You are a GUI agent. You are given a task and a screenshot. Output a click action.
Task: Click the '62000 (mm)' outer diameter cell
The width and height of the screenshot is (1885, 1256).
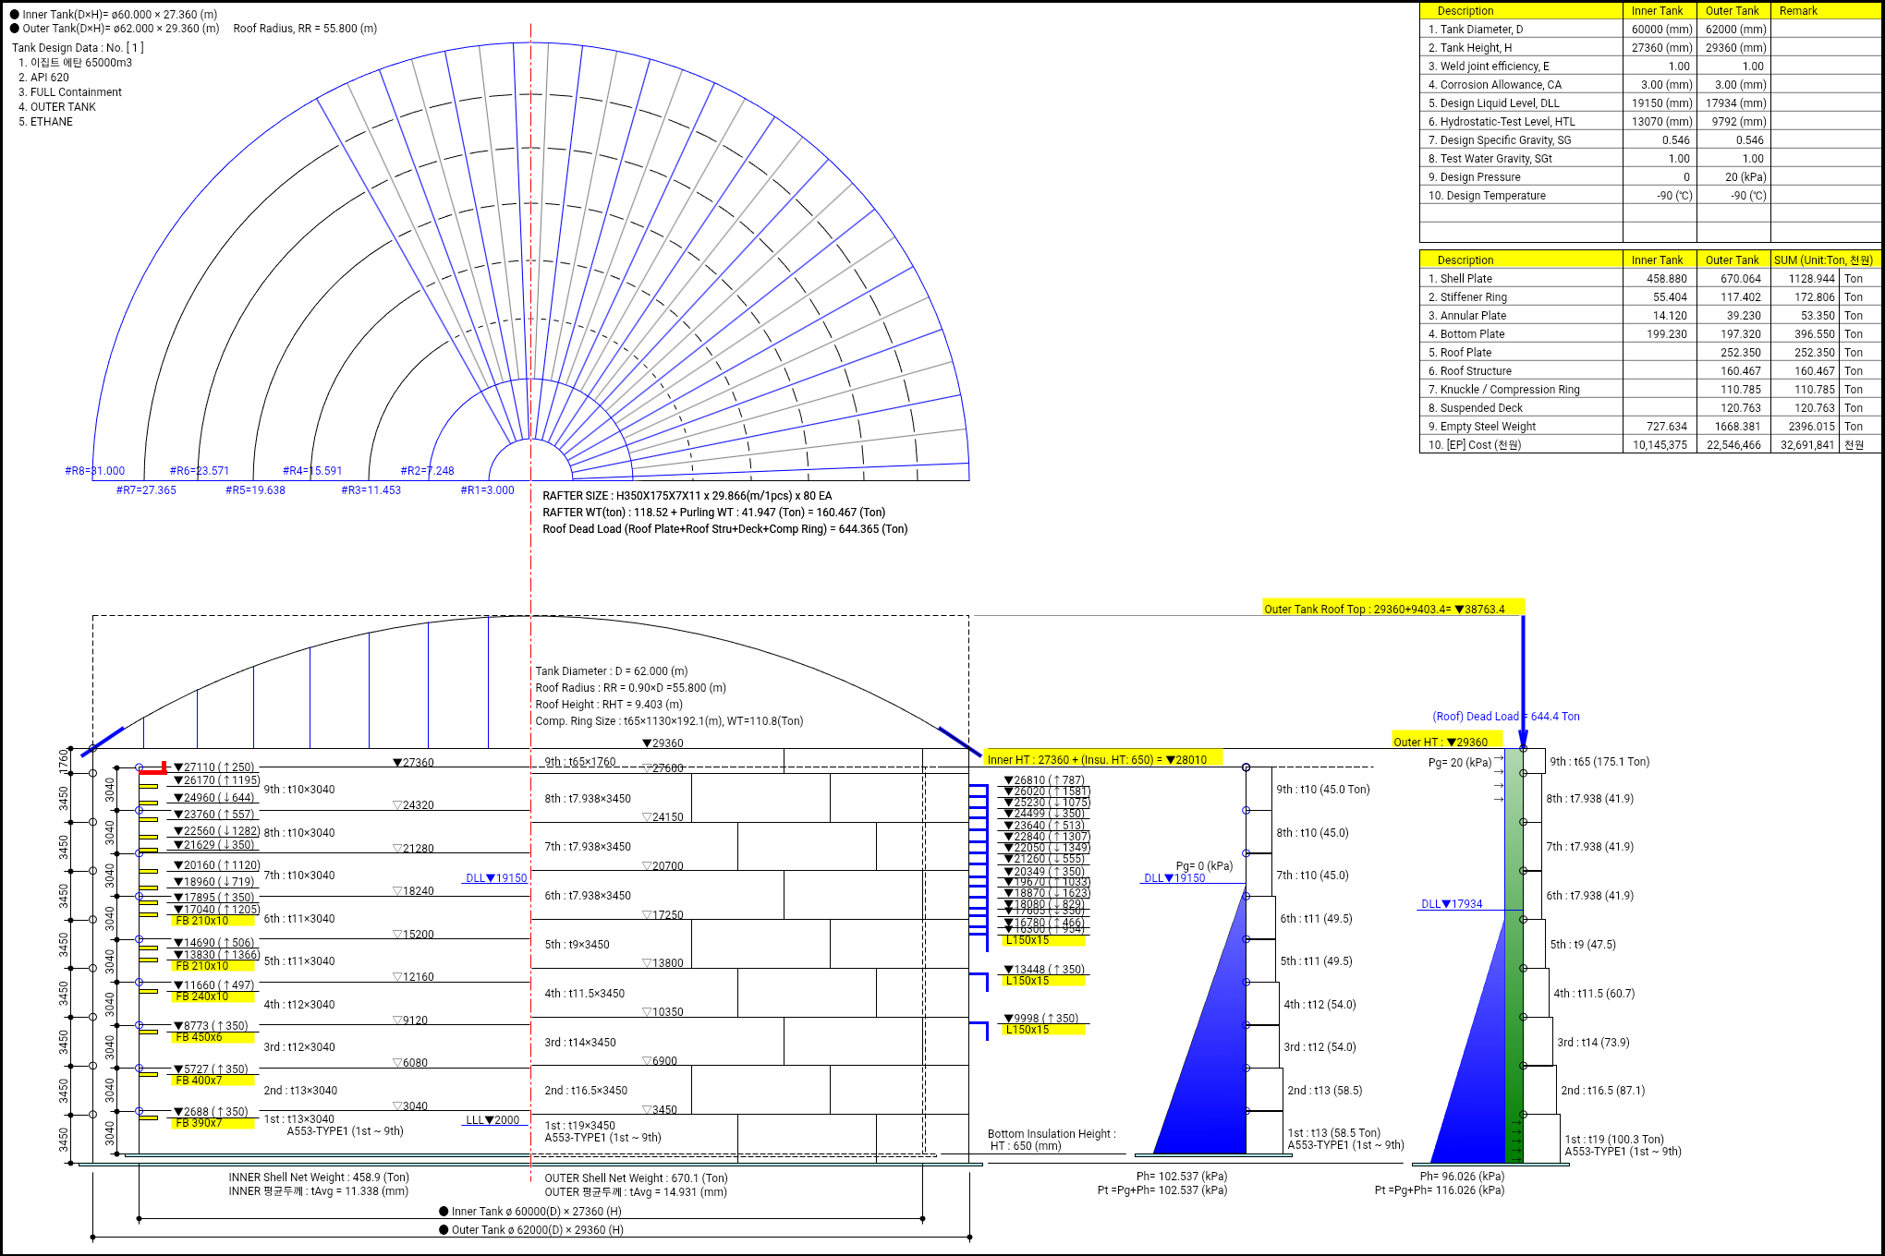1736,30
